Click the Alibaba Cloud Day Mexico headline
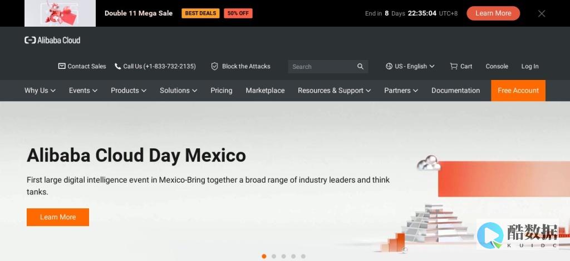The height and width of the screenshot is (261, 570). (x=136, y=155)
